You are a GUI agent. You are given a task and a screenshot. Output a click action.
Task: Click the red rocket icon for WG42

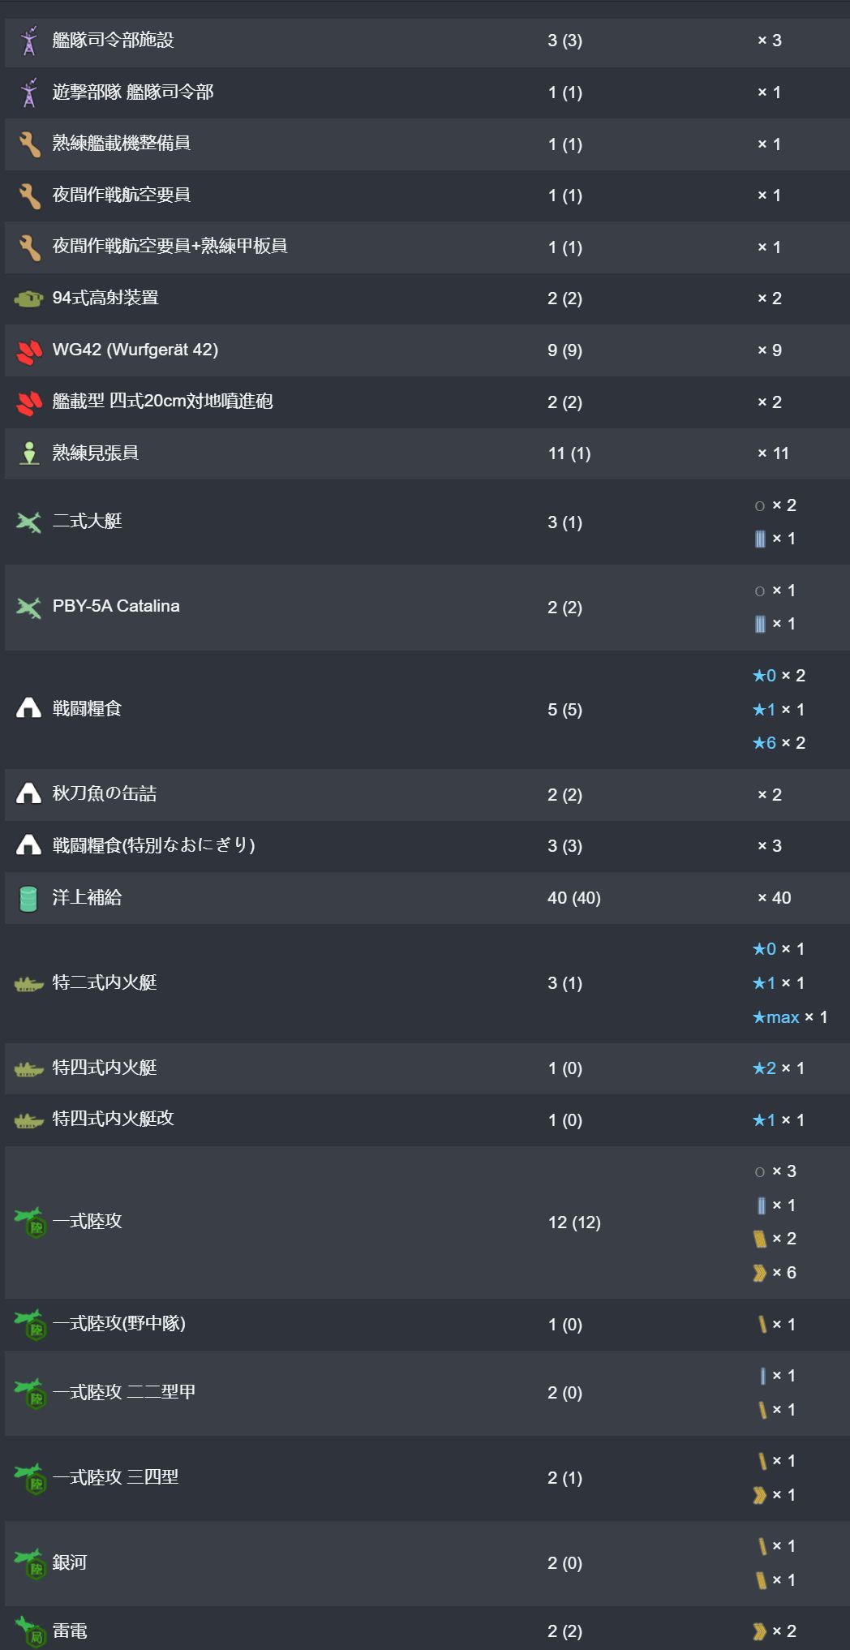29,350
